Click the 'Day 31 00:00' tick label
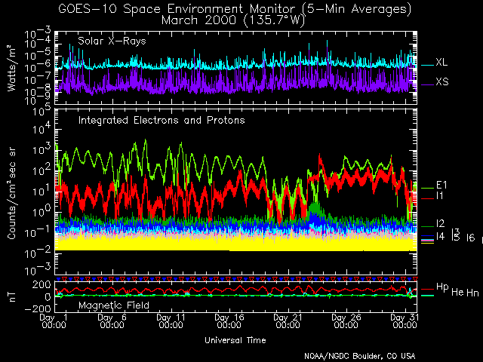The height and width of the screenshot is (362, 483). (x=405, y=321)
